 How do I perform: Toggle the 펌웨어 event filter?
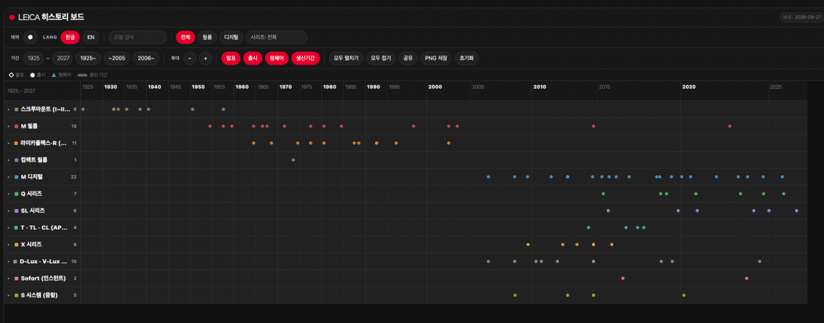(x=277, y=58)
